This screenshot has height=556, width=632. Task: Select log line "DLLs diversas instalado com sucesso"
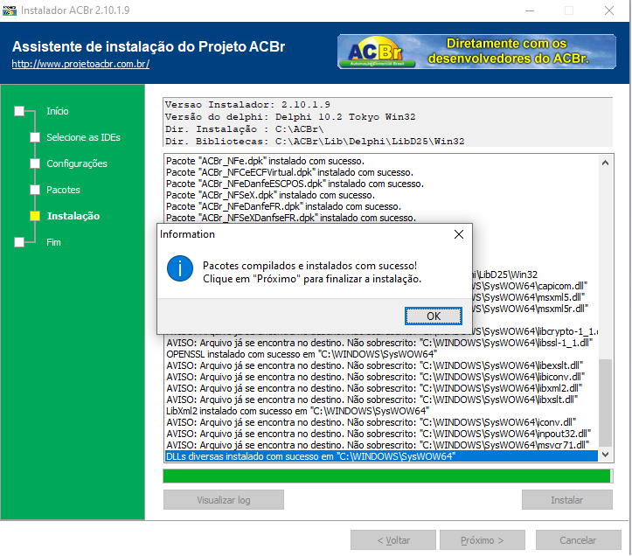382,456
